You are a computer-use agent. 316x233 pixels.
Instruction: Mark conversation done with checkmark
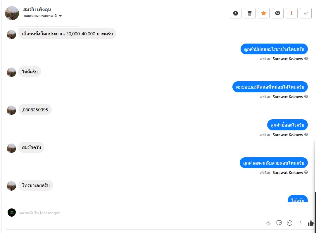point(306,13)
